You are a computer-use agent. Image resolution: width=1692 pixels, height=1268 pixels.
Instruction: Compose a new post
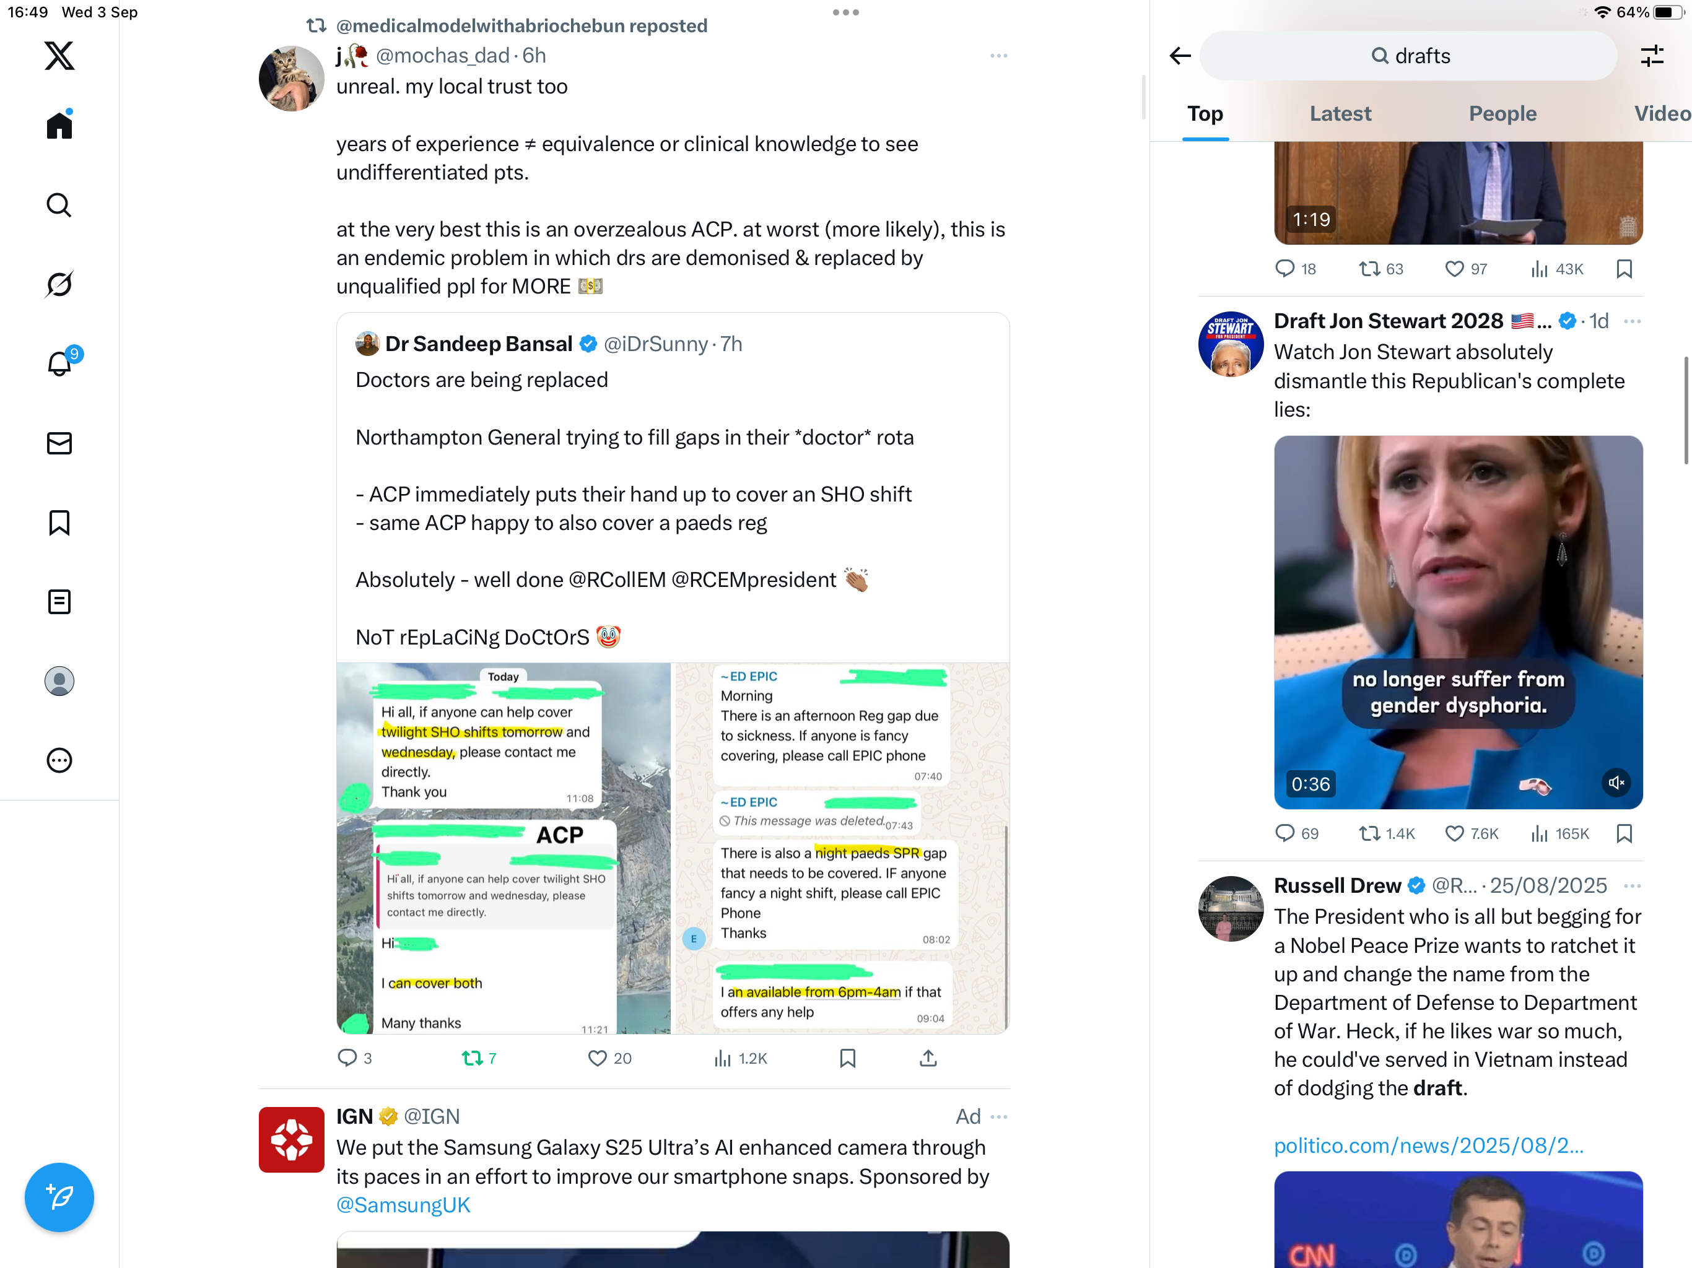pos(59,1197)
